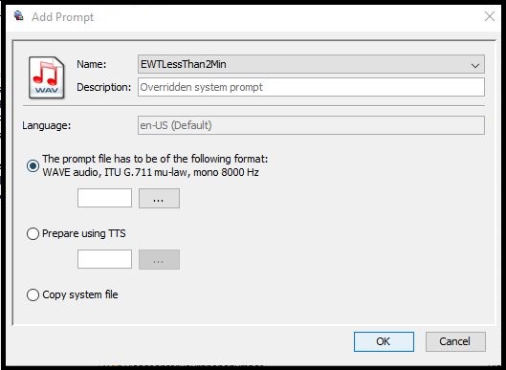Image resolution: width=506 pixels, height=370 pixels.
Task: Close the Add Prompt dialog
Action: pyautogui.click(x=490, y=16)
